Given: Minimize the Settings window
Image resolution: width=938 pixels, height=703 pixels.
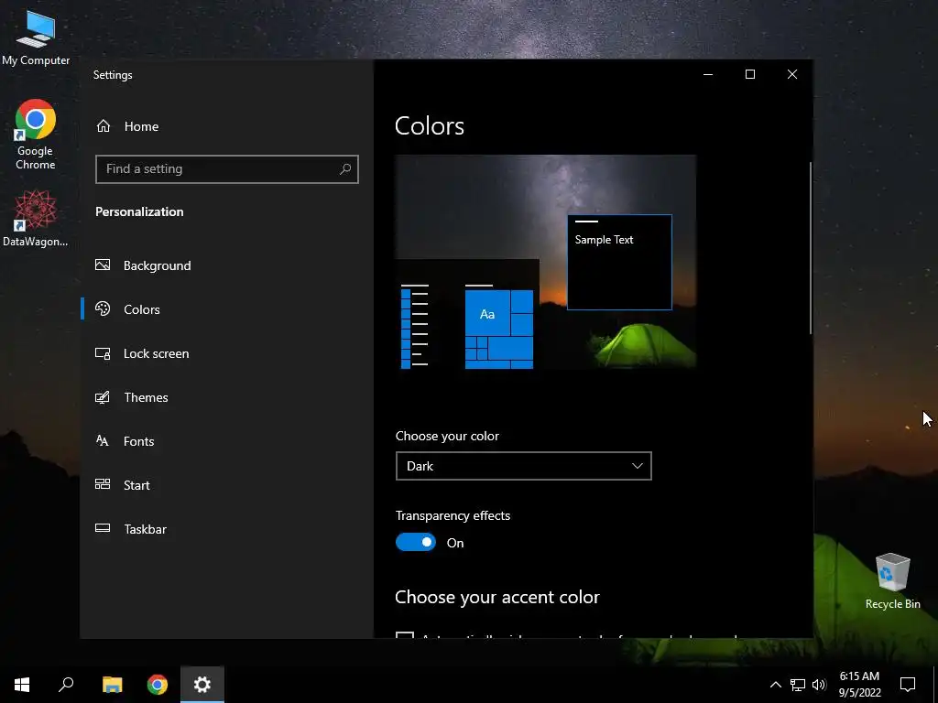Looking at the screenshot, I should (708, 74).
